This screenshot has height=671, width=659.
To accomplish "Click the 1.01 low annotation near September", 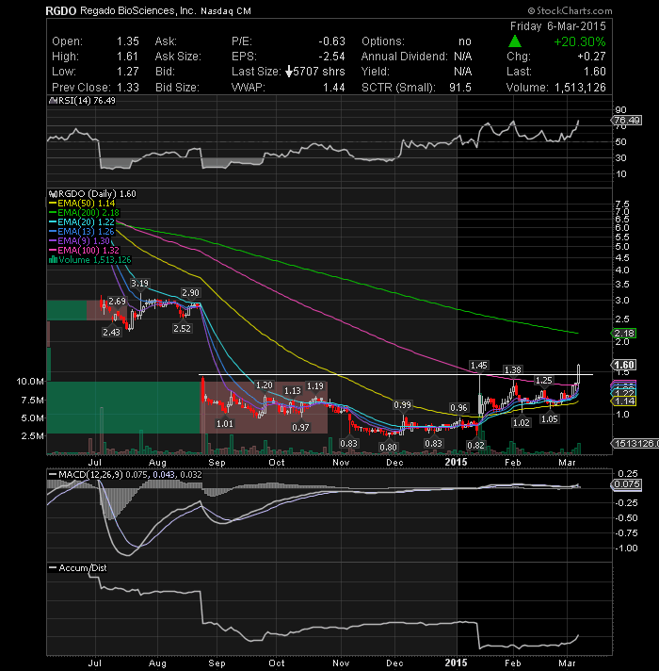I will (x=225, y=424).
